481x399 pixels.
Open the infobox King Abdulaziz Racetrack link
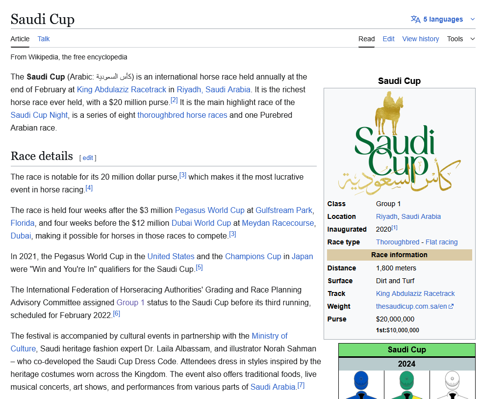click(x=415, y=293)
